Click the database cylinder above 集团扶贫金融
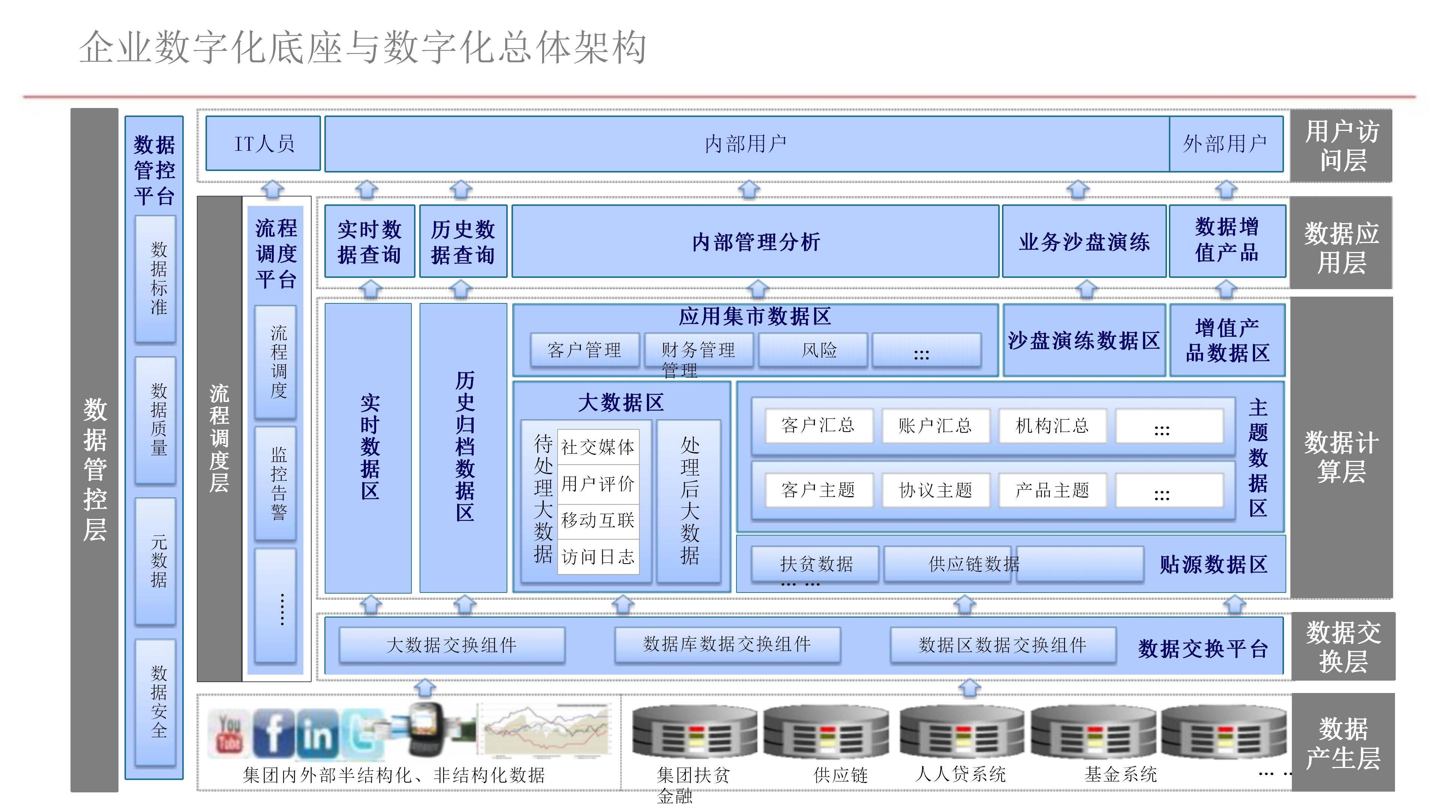1440x810 pixels. coord(694,731)
